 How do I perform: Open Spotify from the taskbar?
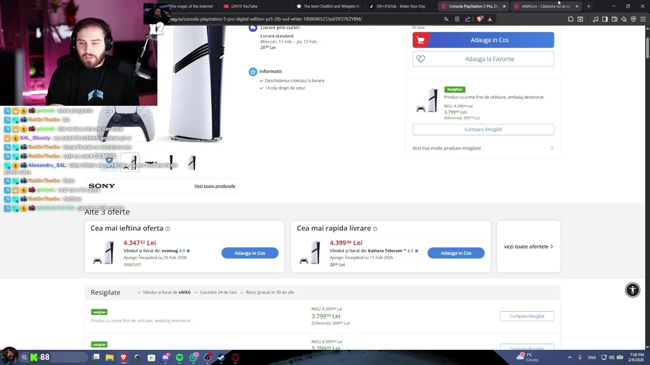click(x=179, y=357)
